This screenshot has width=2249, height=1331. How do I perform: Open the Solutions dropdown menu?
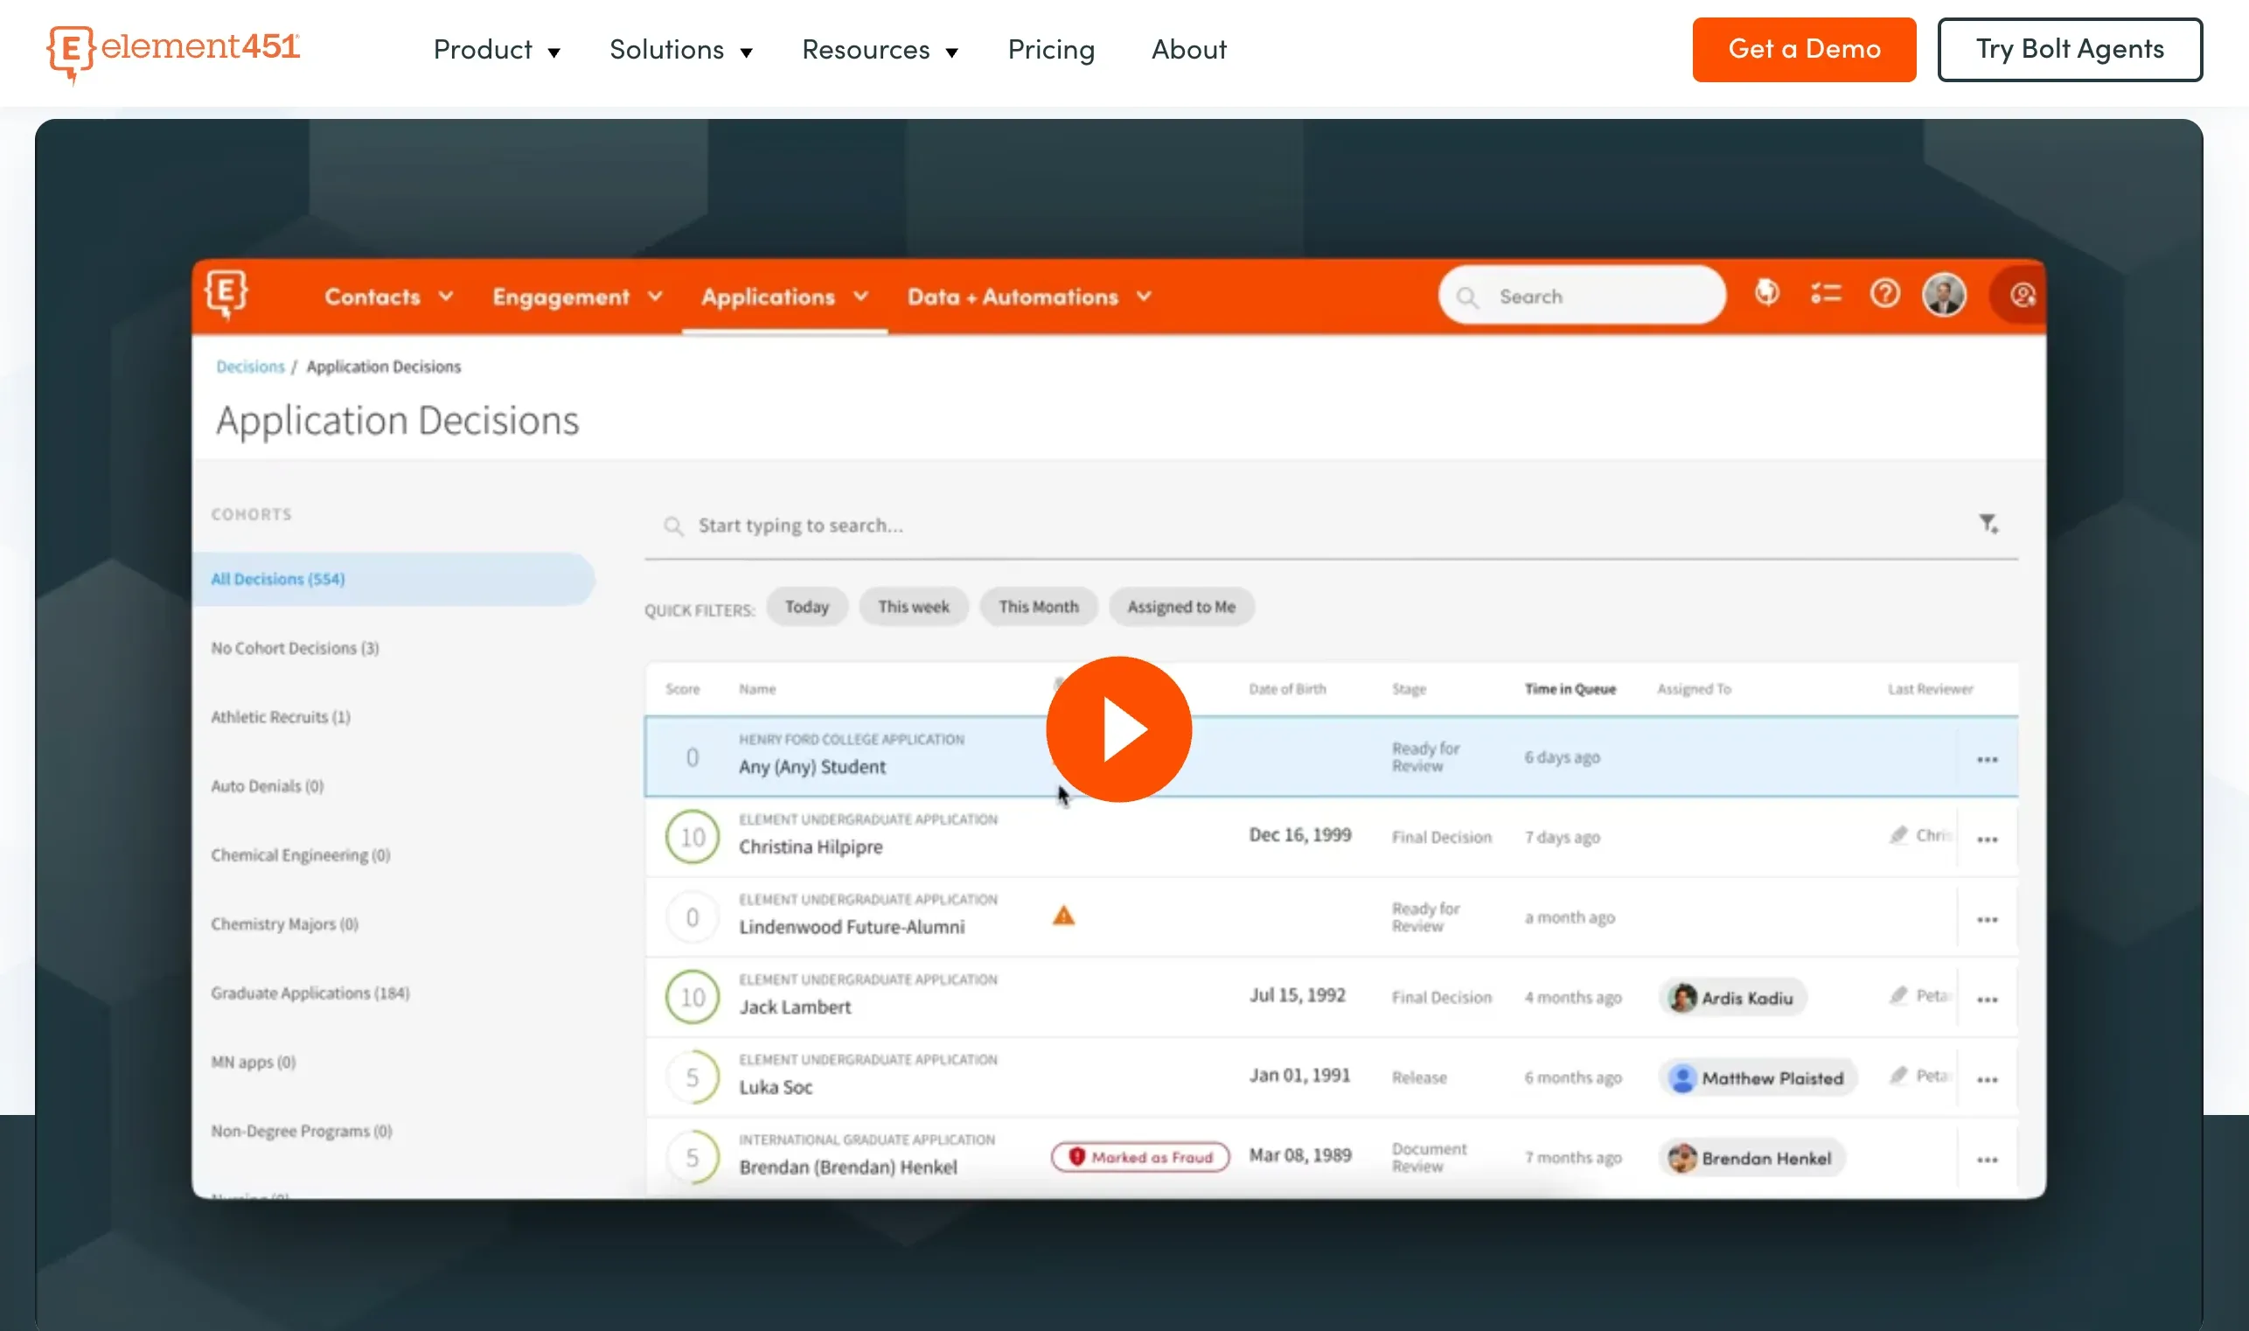tap(680, 50)
